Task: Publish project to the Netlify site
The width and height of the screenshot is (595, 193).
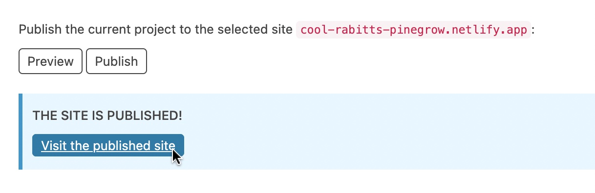Action: coord(116,61)
